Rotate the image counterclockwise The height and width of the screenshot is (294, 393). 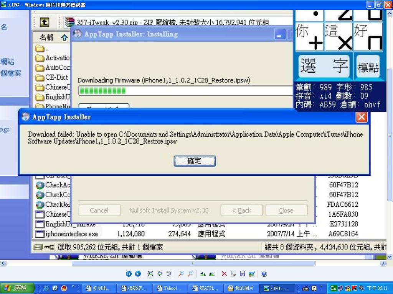click(x=211, y=274)
